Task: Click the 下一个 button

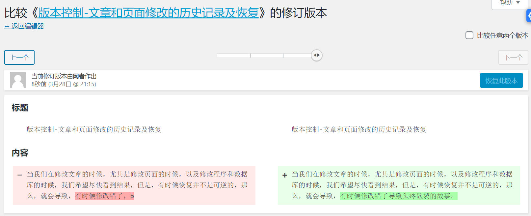Action: pyautogui.click(x=513, y=58)
